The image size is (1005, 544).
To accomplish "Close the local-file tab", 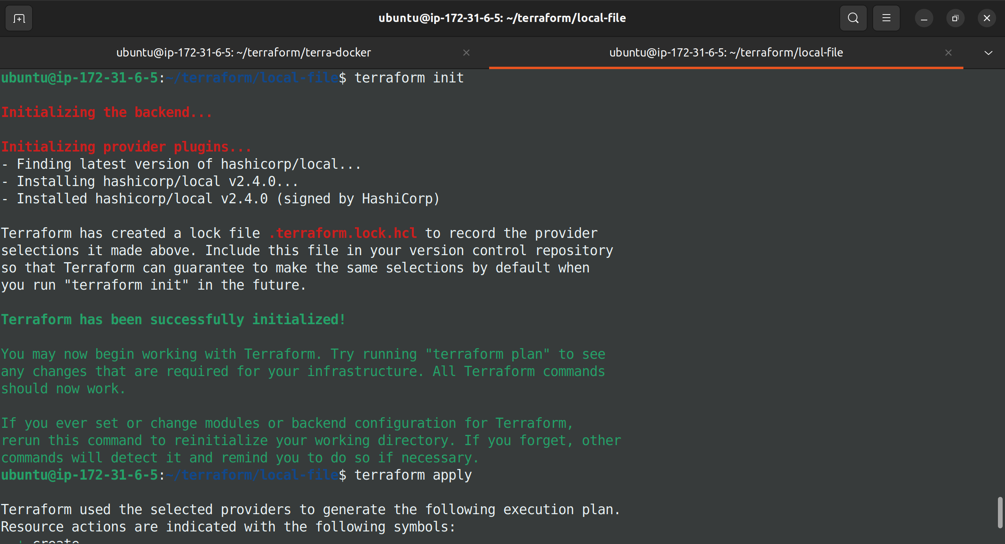I will tap(948, 53).
